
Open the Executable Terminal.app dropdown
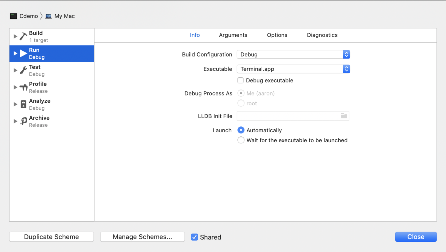[293, 69]
